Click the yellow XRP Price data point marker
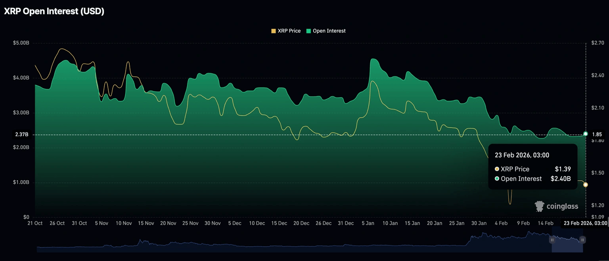609x261 pixels. pos(586,185)
